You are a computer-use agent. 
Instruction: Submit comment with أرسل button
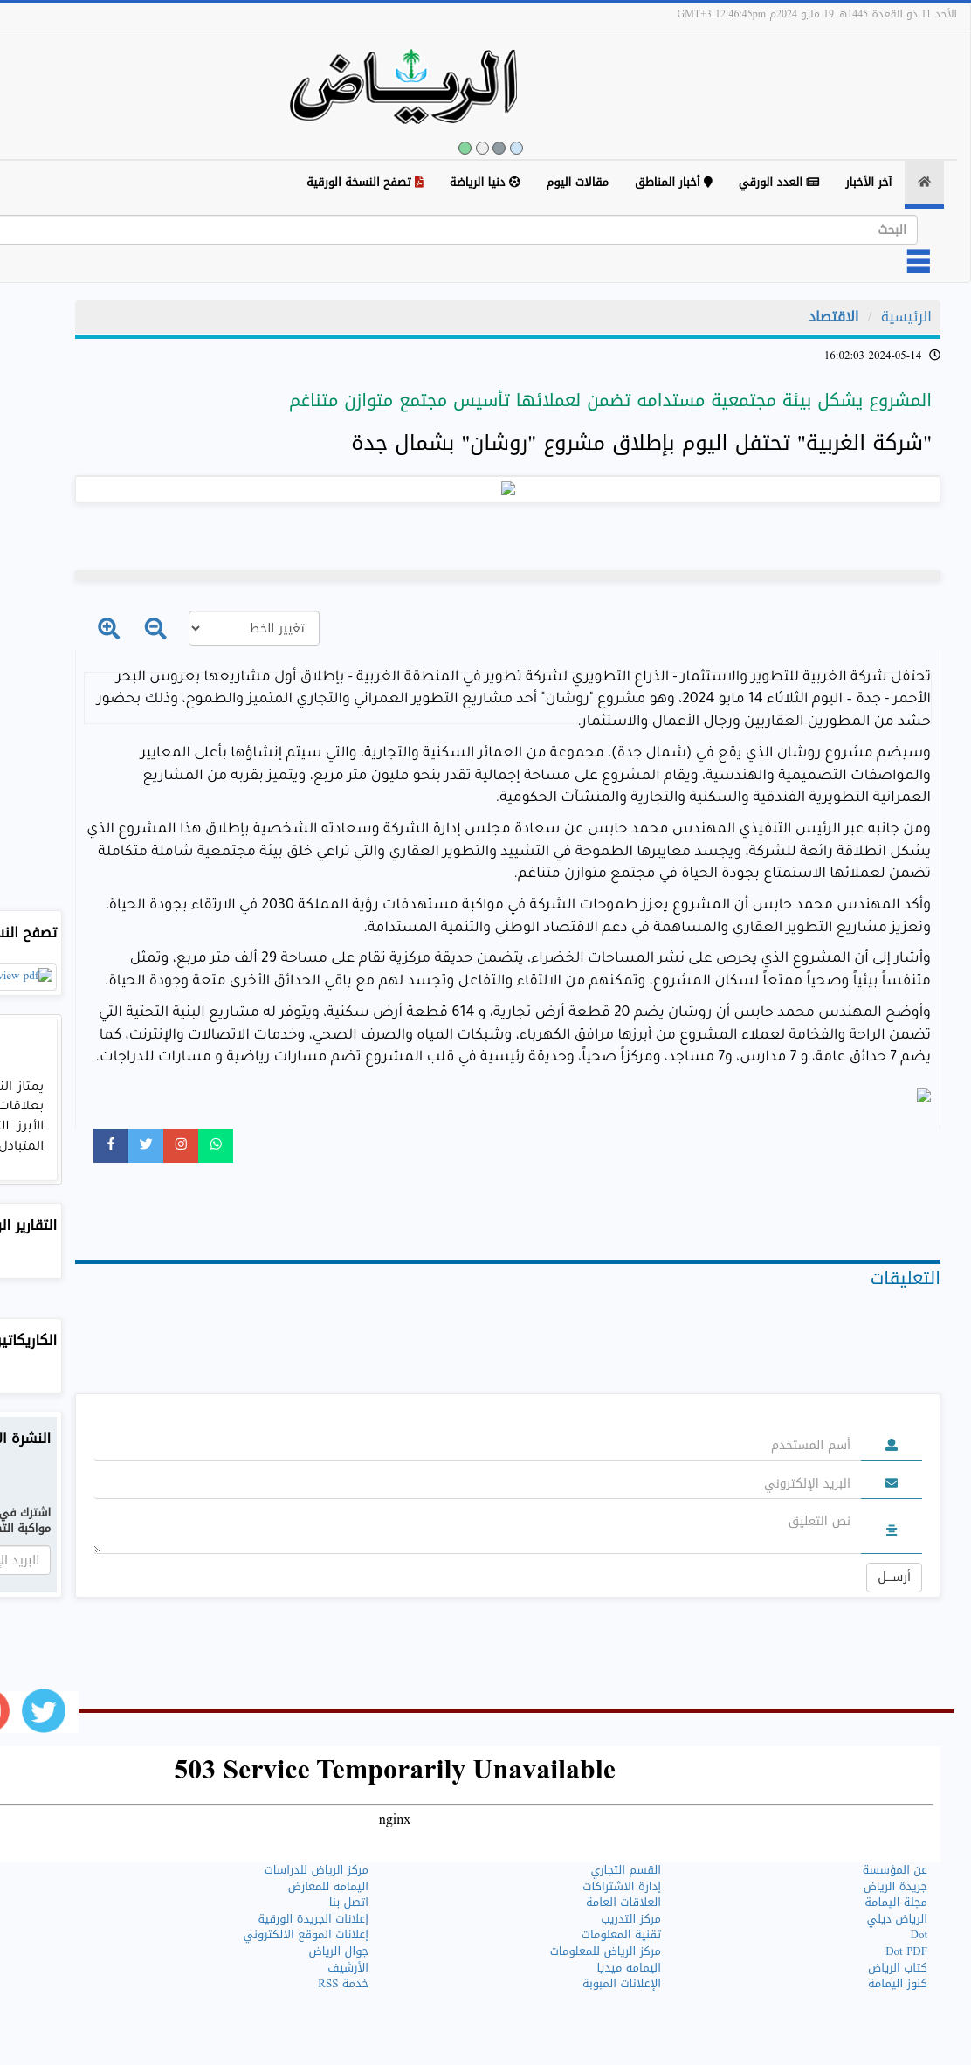[x=894, y=1577]
